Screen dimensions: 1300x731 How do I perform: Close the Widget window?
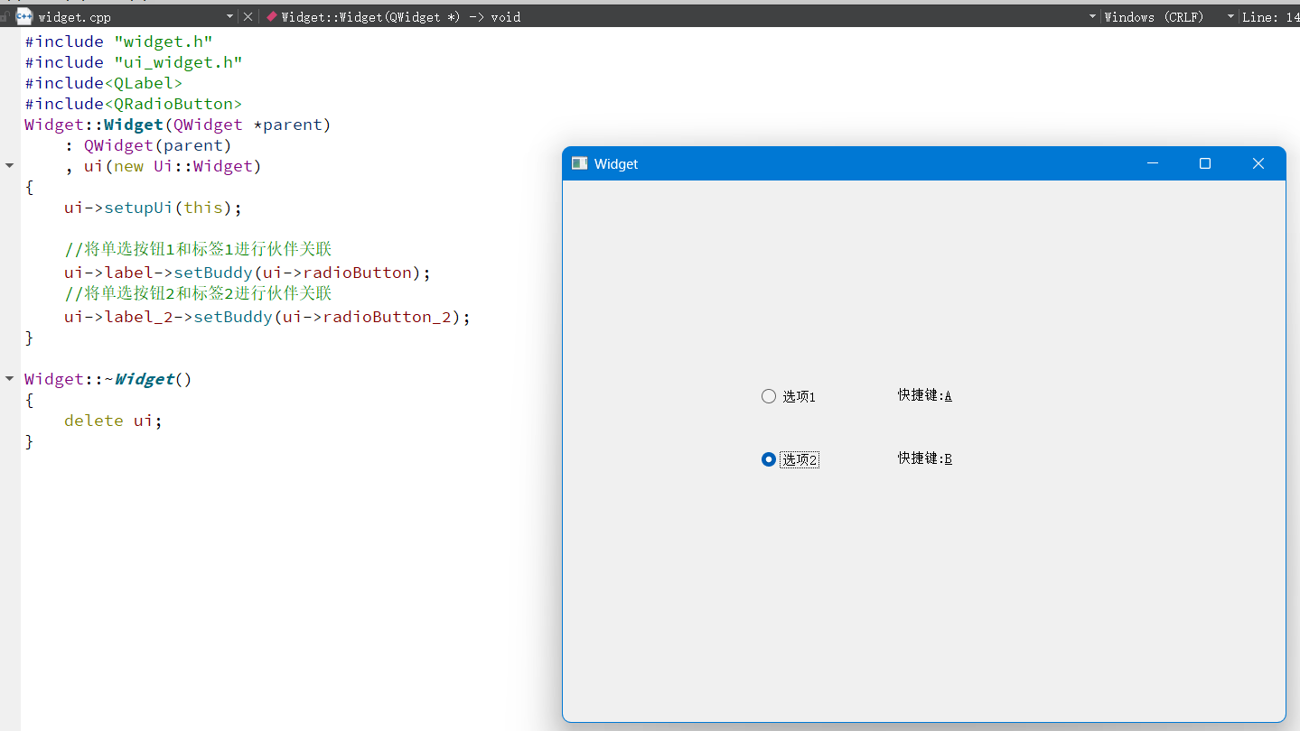click(x=1258, y=163)
